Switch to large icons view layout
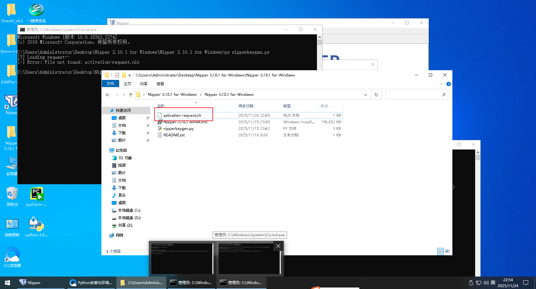Image resolution: width=536 pixels, height=289 pixels. pyautogui.click(x=447, y=251)
